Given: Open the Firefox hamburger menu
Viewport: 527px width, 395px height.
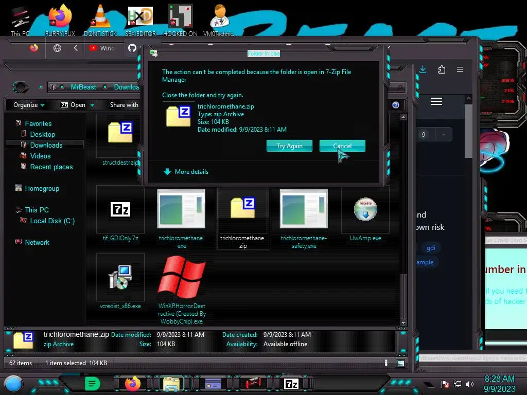Looking at the screenshot, I should (460, 69).
